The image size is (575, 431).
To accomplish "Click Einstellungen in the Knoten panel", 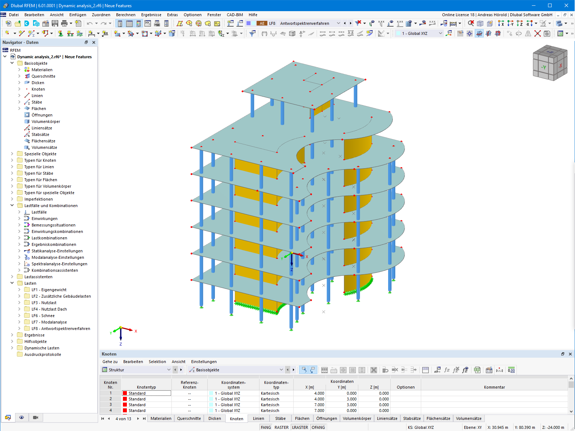I will (204, 362).
